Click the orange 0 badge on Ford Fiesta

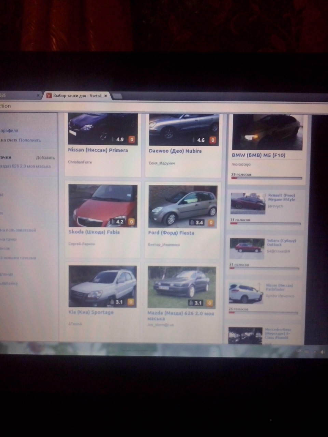pyautogui.click(x=211, y=223)
